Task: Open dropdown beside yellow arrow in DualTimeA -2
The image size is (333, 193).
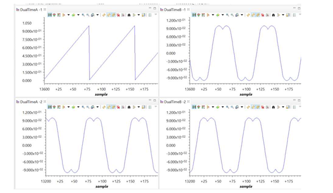Action: click(139, 107)
